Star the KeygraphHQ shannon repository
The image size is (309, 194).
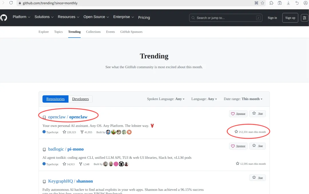[x=257, y=178]
